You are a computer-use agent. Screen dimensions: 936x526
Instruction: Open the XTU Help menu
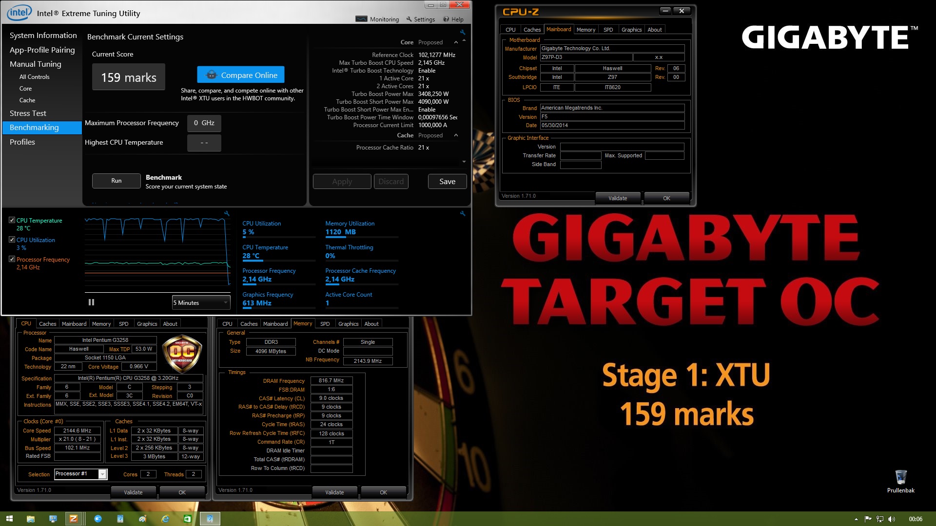coord(453,19)
